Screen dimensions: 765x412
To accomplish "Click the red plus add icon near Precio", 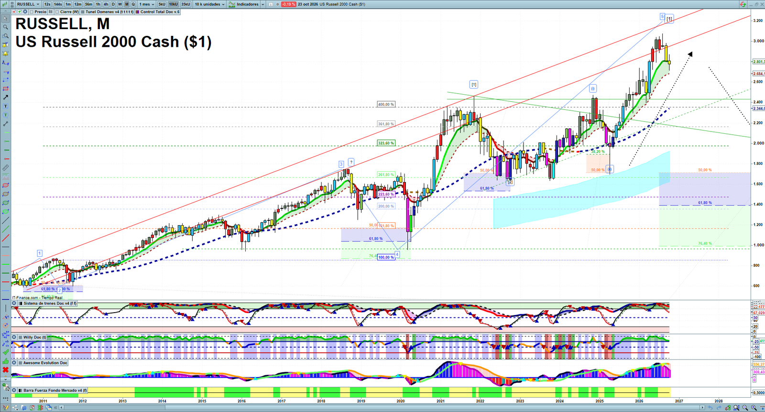I will point(14,11).
